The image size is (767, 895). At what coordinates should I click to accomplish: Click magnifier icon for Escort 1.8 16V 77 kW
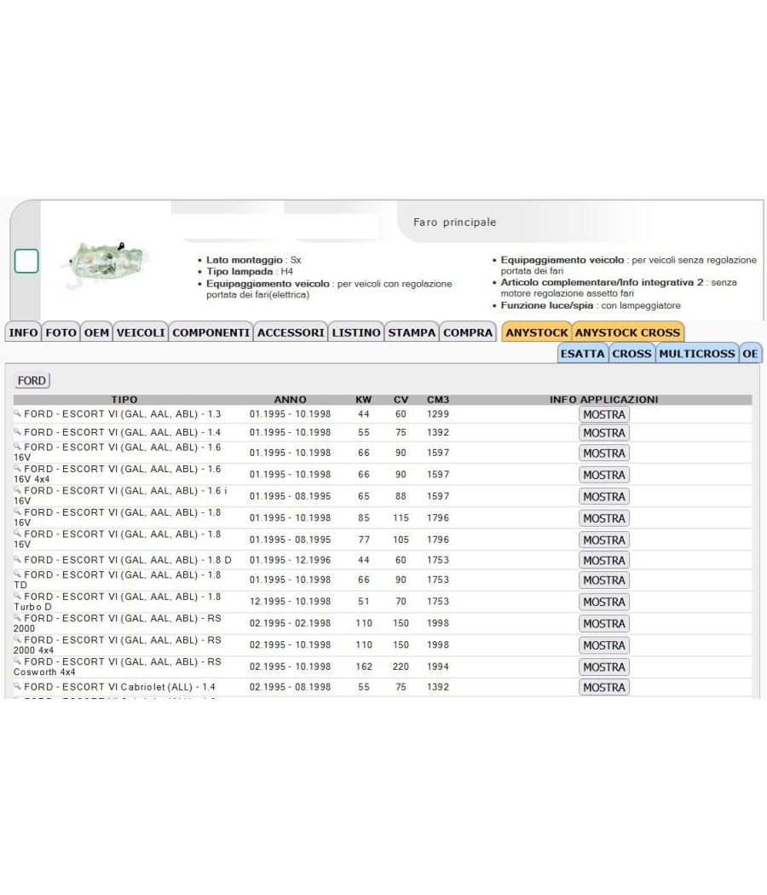(x=17, y=533)
